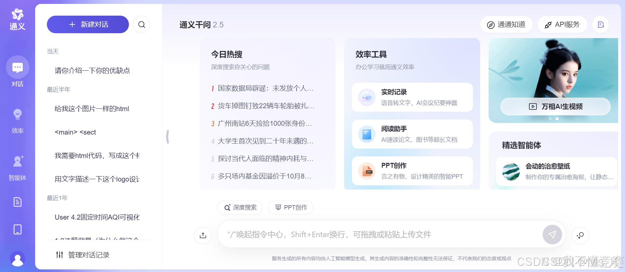Open hot search item 1 国家数据局辟谣
Screen dimensions: 625x272
(262, 88)
